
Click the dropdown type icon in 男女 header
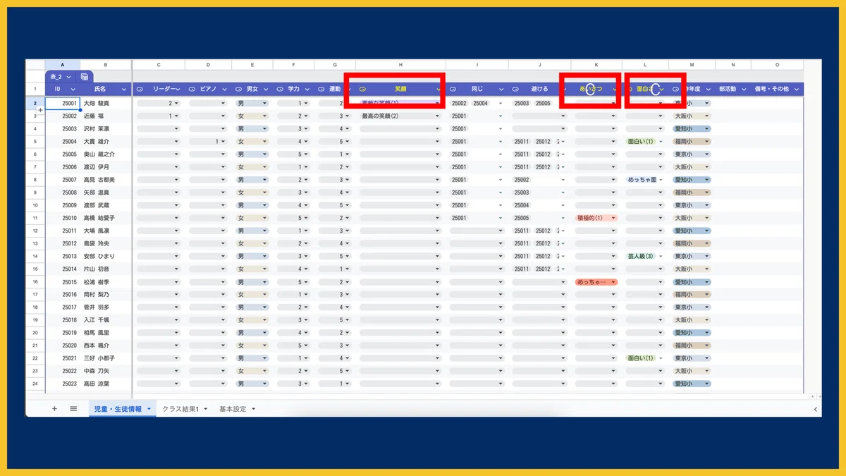pos(238,90)
